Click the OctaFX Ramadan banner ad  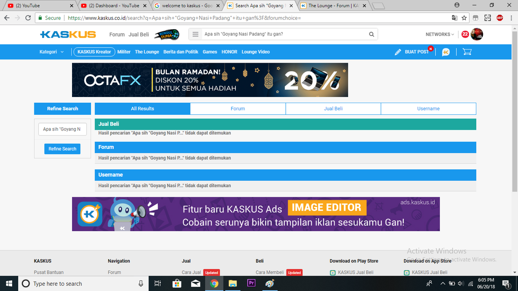click(210, 80)
